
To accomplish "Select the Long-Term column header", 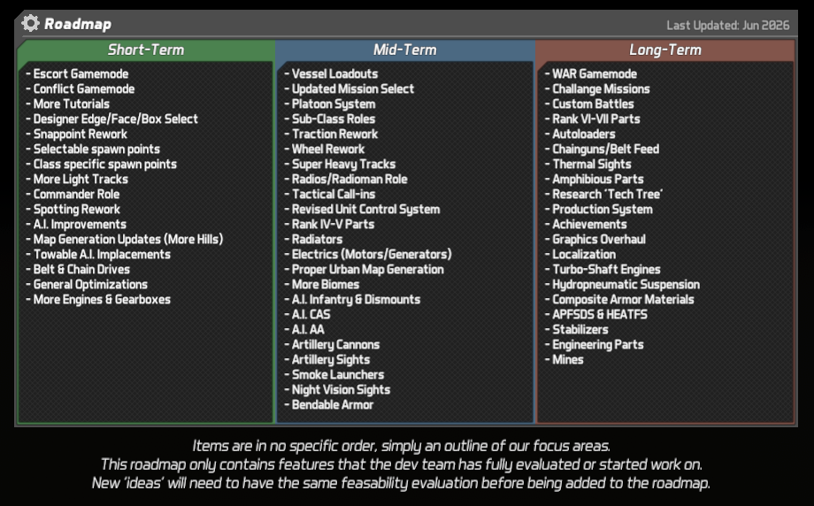I will coord(665,50).
